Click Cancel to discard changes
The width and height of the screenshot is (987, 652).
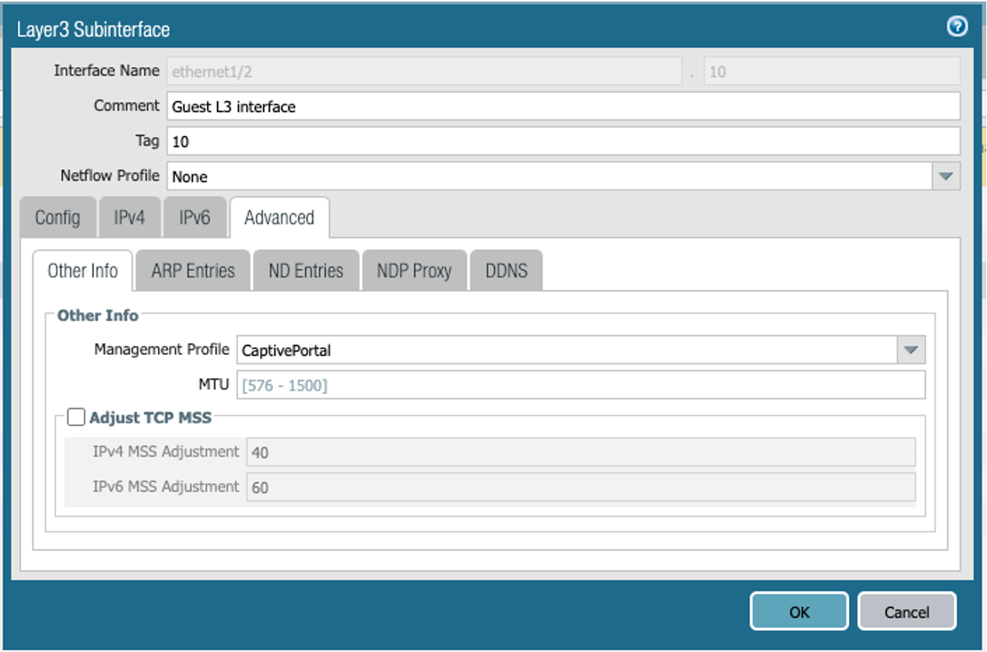[x=906, y=612]
